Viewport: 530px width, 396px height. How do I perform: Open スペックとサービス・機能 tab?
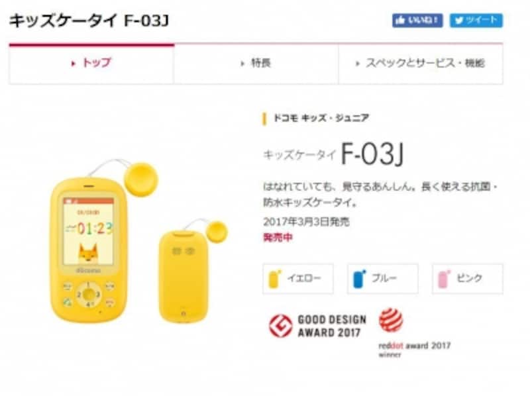coord(421,64)
